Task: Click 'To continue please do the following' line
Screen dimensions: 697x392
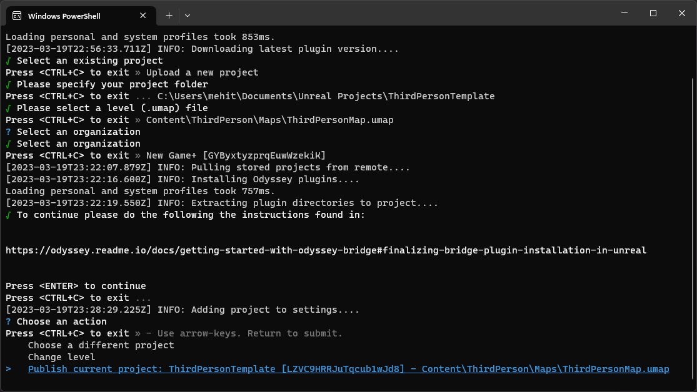Action: coord(186,215)
